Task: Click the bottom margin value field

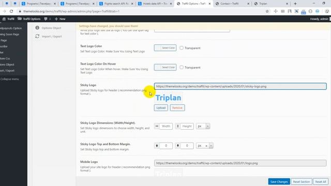Action: click(187, 146)
